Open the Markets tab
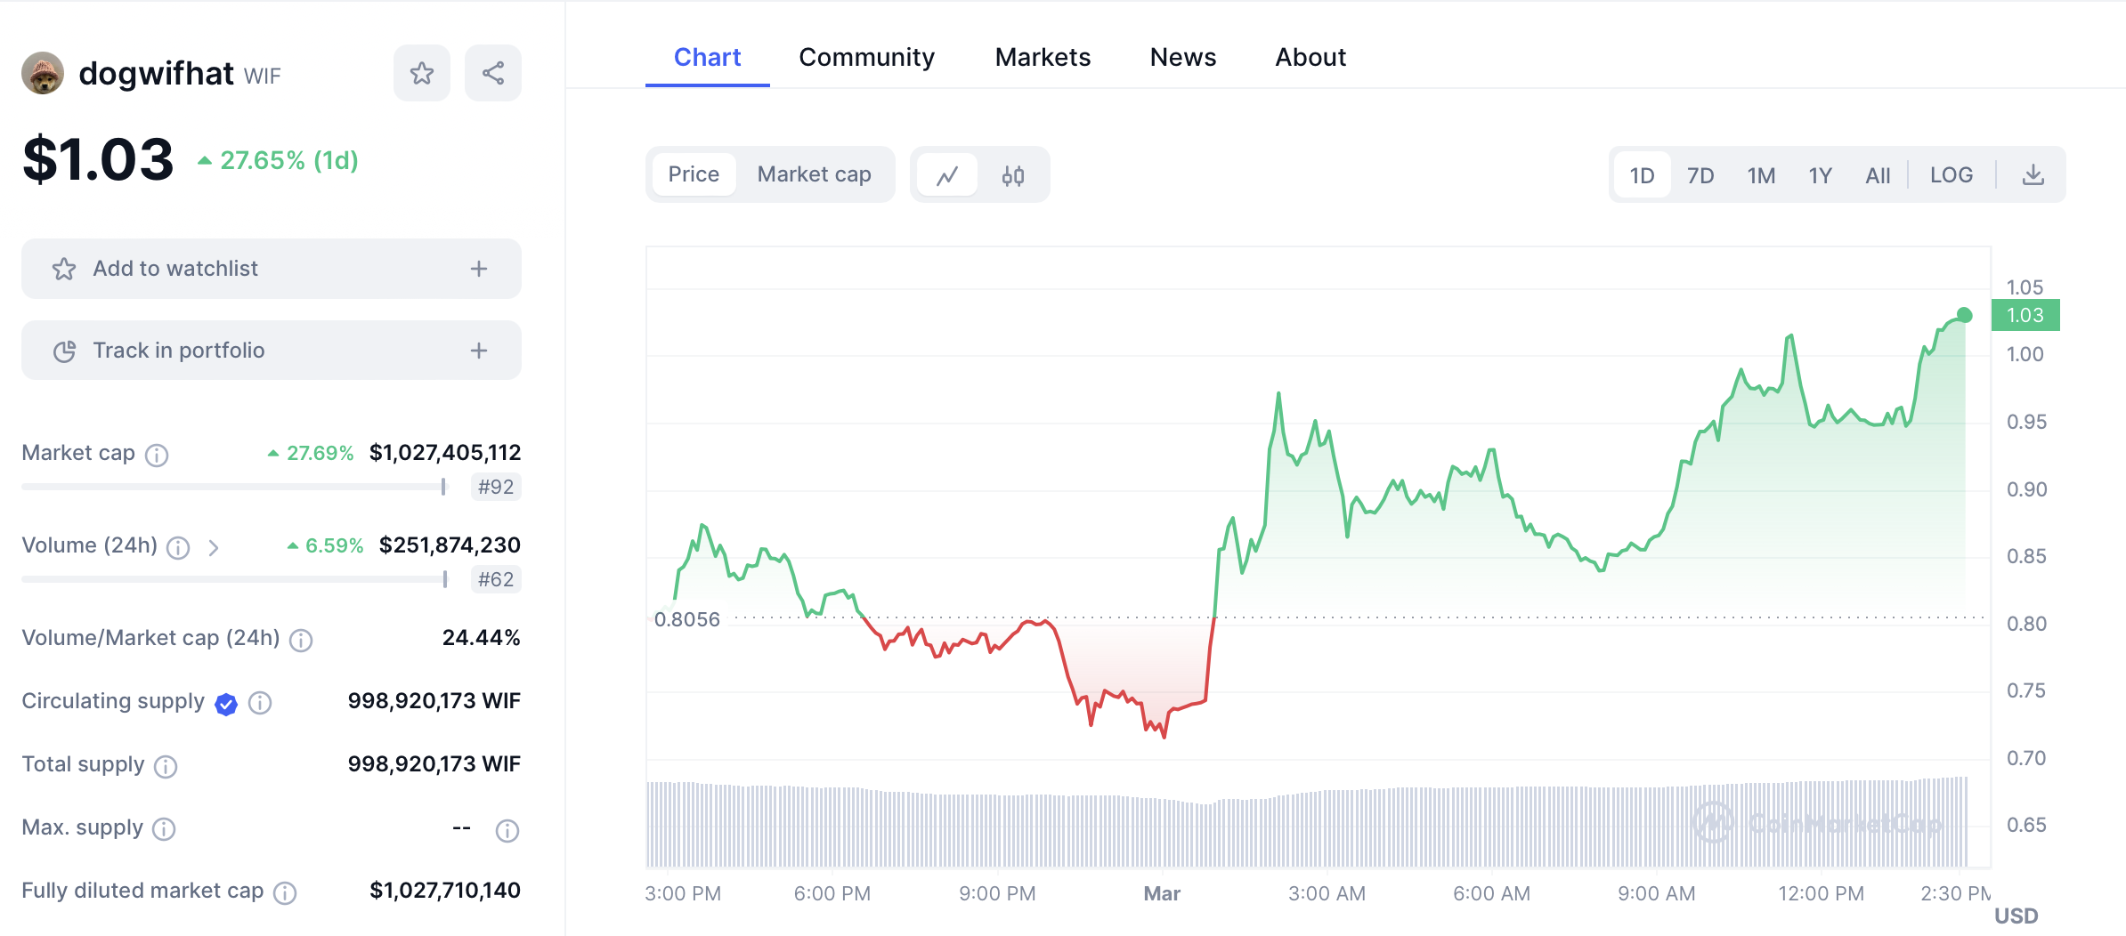 (x=1043, y=57)
